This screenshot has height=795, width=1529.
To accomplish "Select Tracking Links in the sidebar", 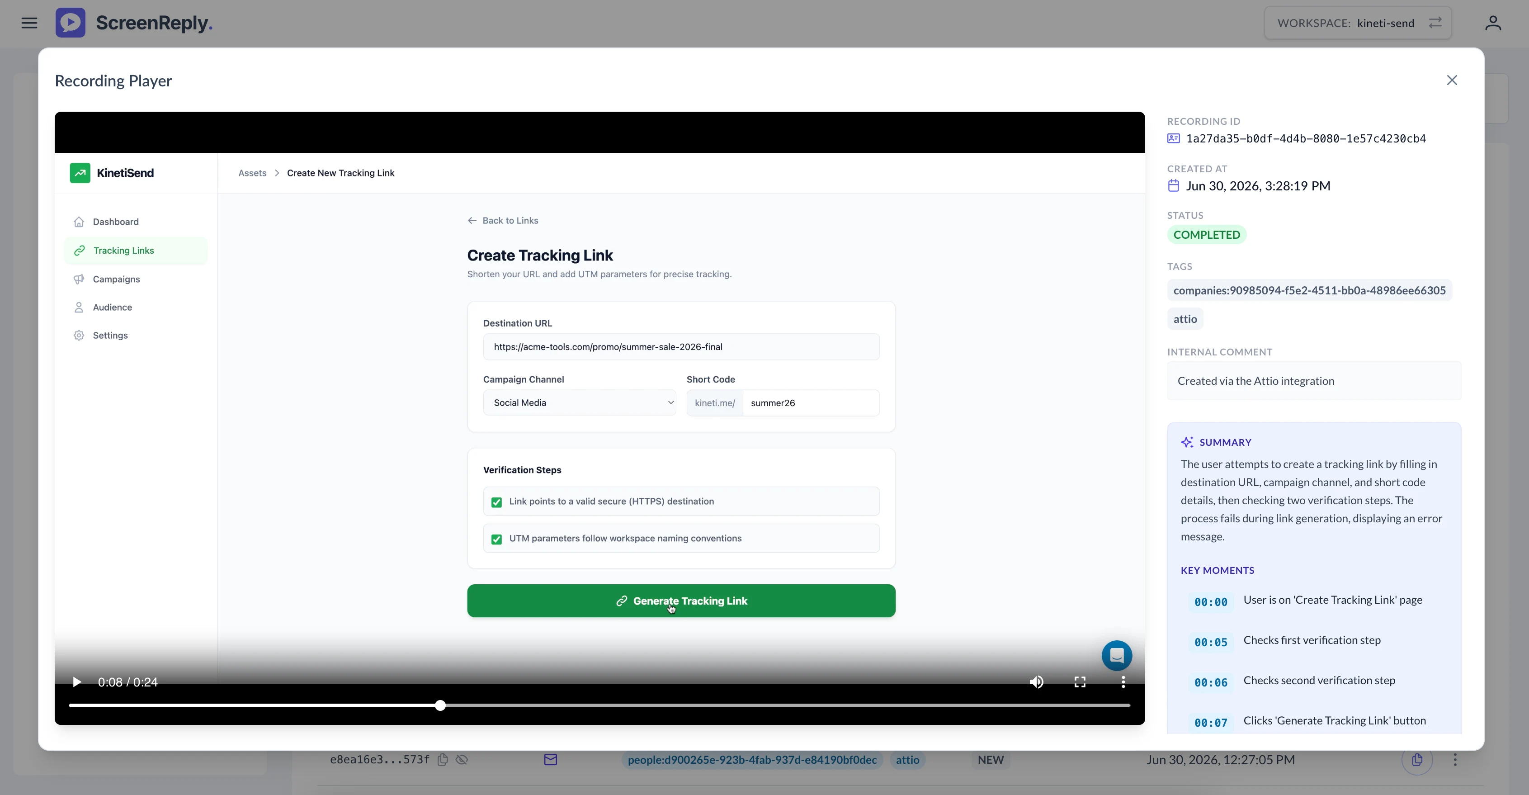I will click(x=135, y=251).
